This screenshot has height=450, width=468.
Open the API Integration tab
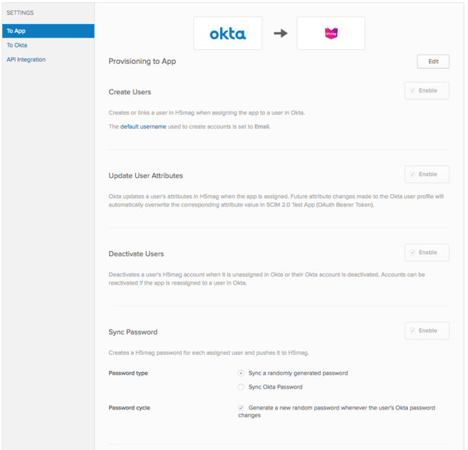pyautogui.click(x=27, y=59)
